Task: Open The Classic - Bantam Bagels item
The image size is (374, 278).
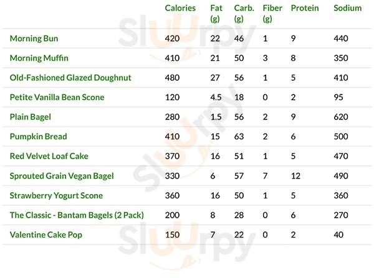Action: [77, 215]
